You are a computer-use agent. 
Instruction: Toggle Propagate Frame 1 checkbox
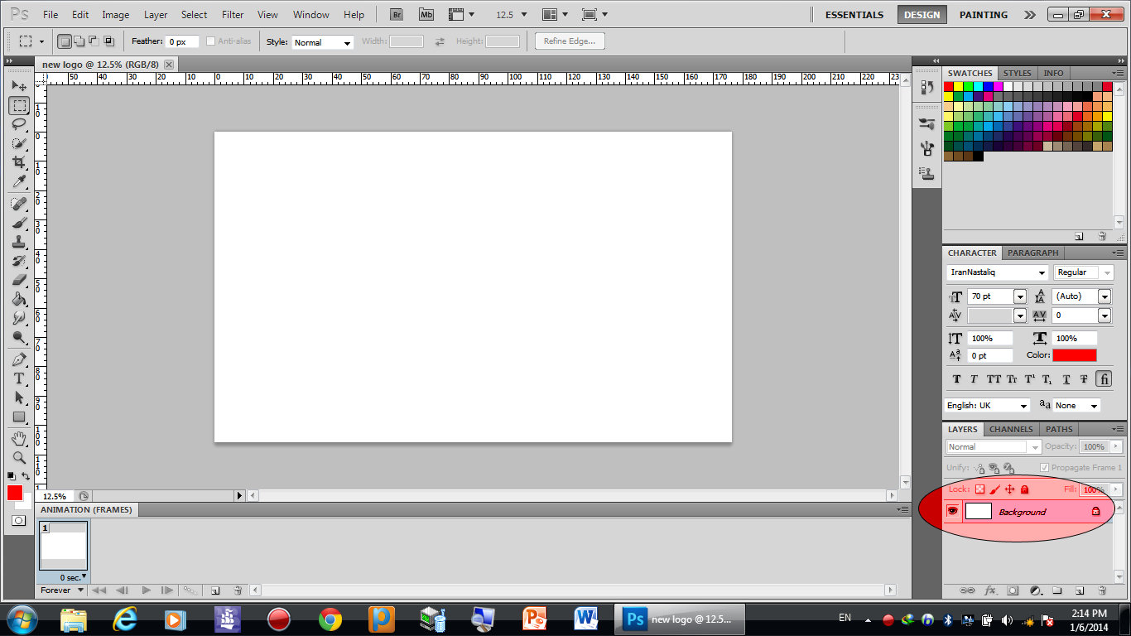coord(1043,468)
